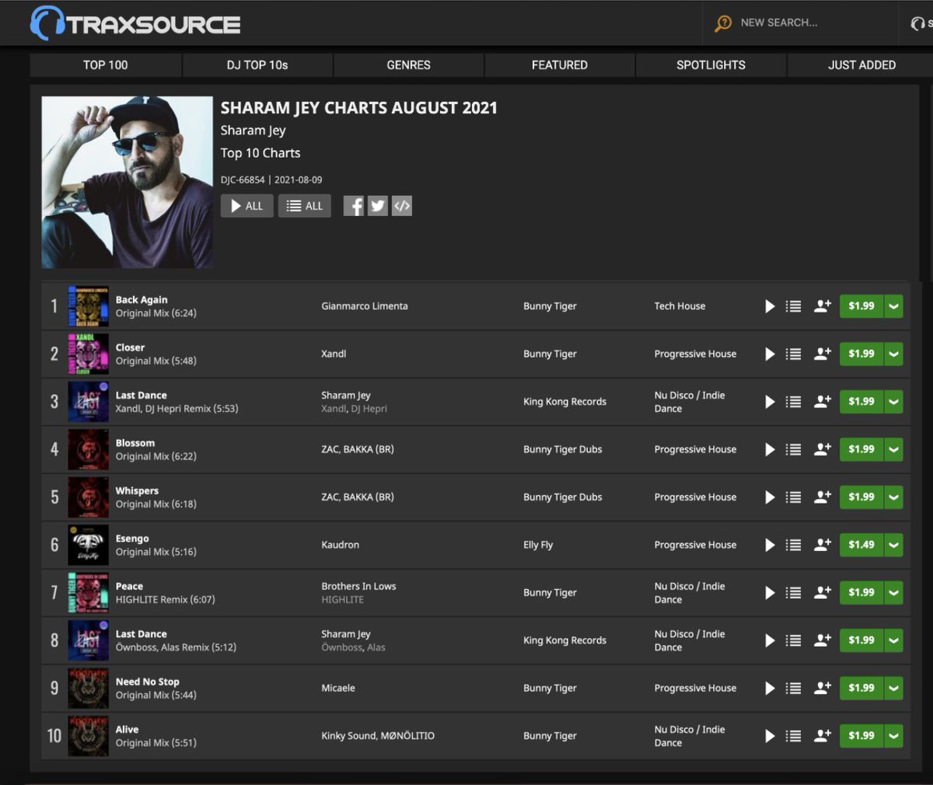The image size is (933, 785).
Task: Play the Back Again track preview
Action: pos(770,306)
